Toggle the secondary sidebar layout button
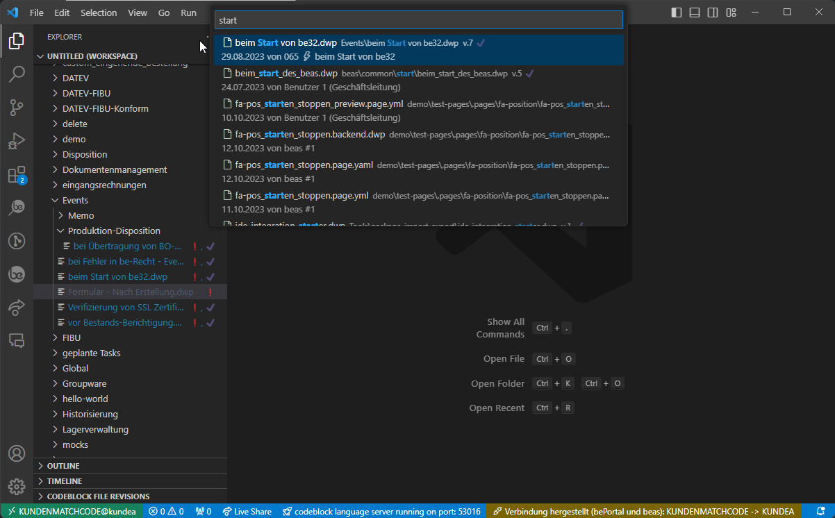 click(713, 12)
